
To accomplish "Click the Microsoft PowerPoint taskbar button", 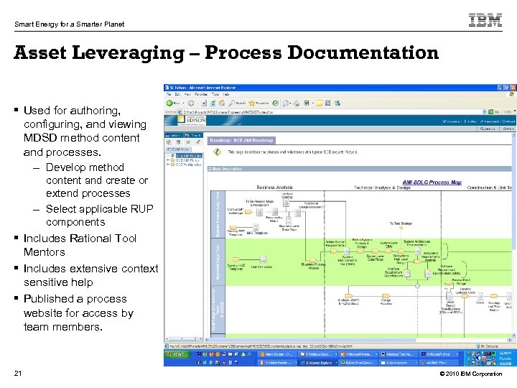I will 358,354.
